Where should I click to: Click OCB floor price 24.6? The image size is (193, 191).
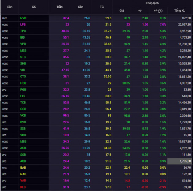pyautogui.click(x=87, y=109)
